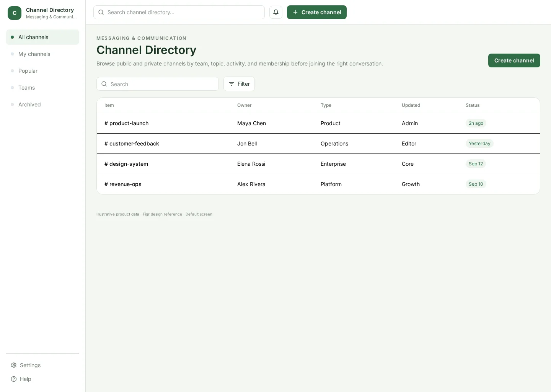
Task: Click the Status column header
Action: [473, 105]
